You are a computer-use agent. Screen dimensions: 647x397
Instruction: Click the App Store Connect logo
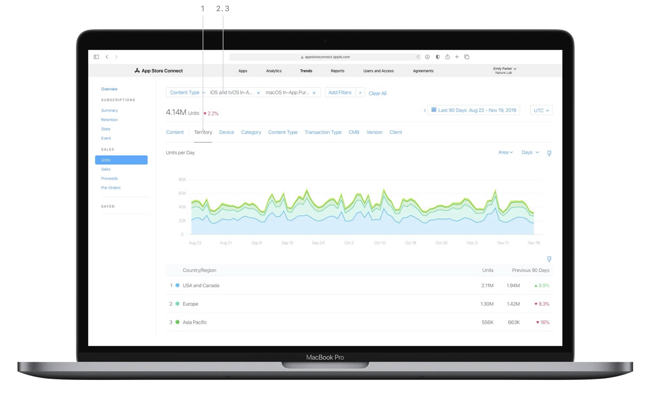point(158,71)
